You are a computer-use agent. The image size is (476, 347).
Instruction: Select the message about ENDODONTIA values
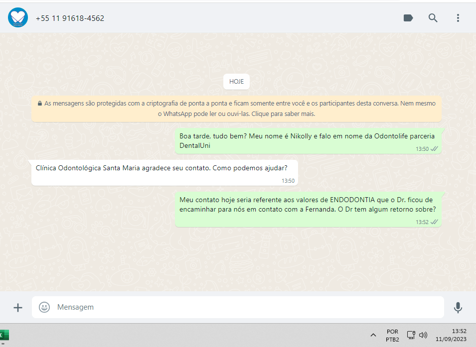click(x=308, y=209)
